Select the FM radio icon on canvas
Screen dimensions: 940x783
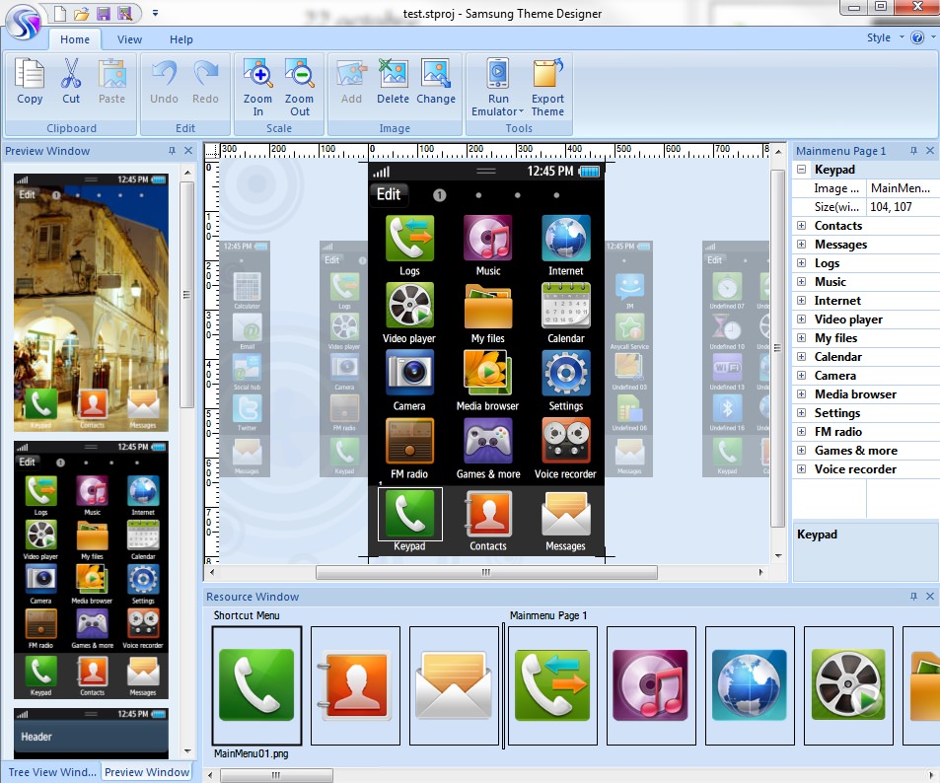point(409,441)
